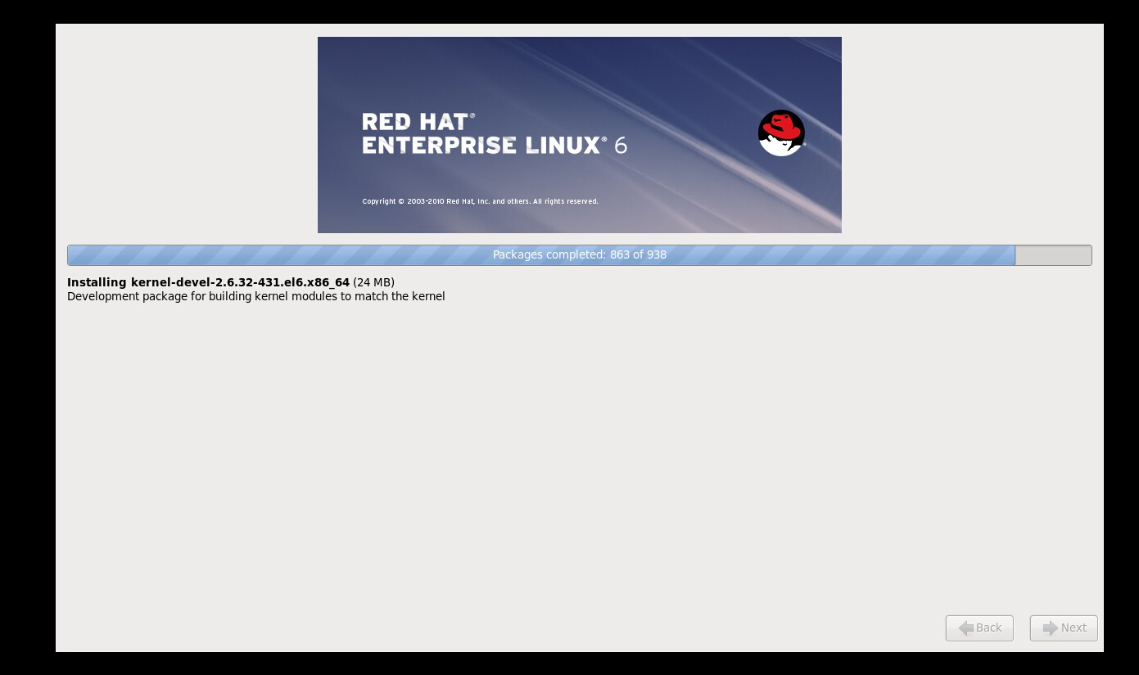The height and width of the screenshot is (675, 1139).
Task: Click the 'Packages completed: 863 of 938' text
Action: click(x=579, y=255)
